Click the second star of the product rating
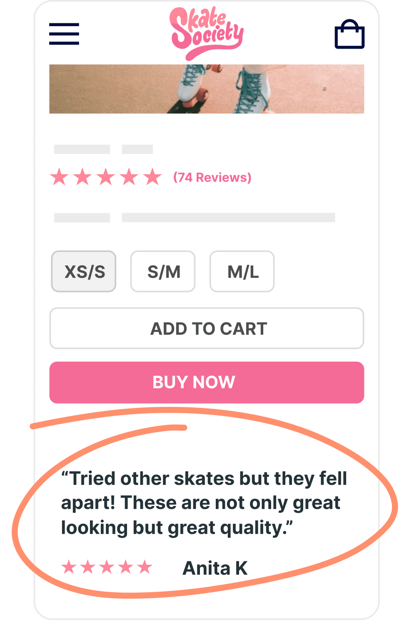Image resolution: width=419 pixels, height=620 pixels. point(83,177)
